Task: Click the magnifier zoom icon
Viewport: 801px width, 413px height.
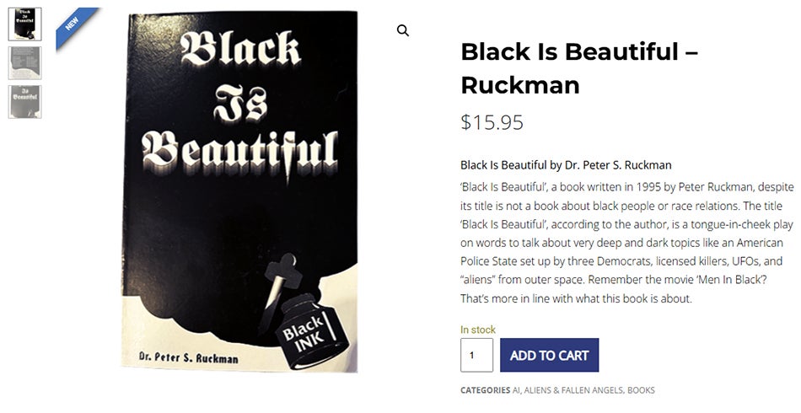Action: [403, 31]
